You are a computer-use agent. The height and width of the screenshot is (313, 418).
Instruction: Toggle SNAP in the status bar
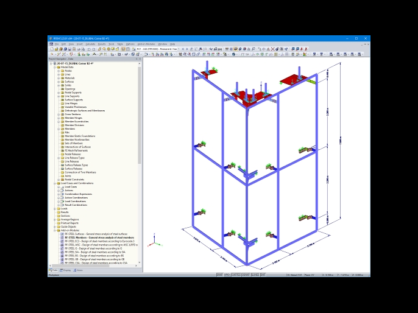(x=219, y=275)
